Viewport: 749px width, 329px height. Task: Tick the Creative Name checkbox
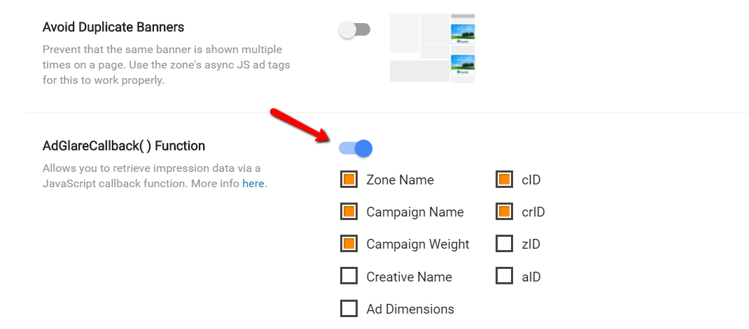[349, 276]
